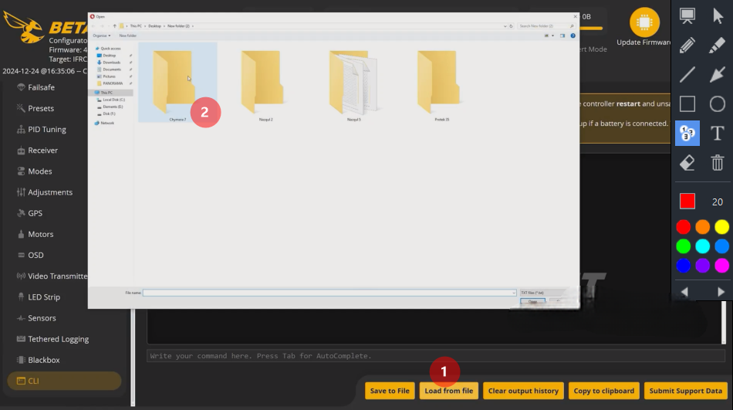Open the CLI tab in sidebar

tap(65, 381)
